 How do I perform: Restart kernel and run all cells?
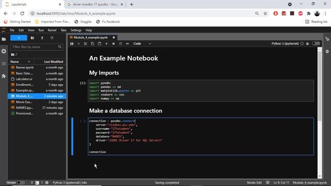127,43
